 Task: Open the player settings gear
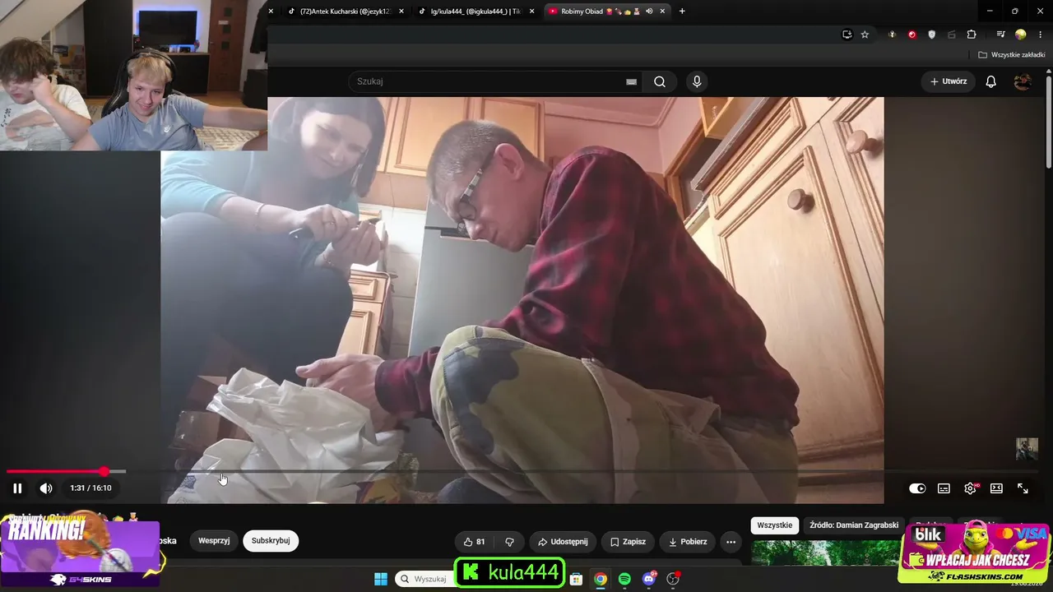(970, 488)
